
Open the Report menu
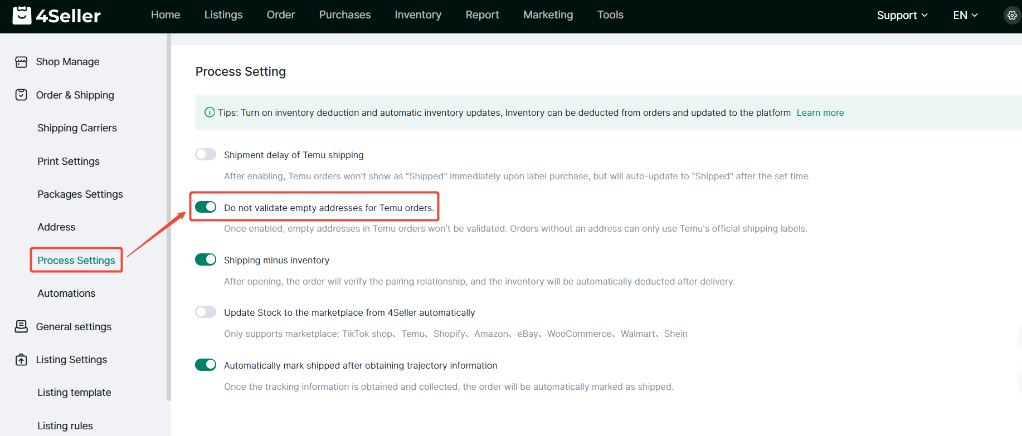click(x=483, y=15)
